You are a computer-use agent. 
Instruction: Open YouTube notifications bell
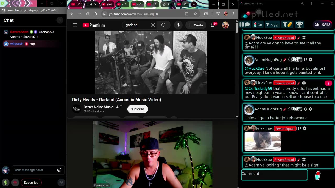(x=213, y=25)
